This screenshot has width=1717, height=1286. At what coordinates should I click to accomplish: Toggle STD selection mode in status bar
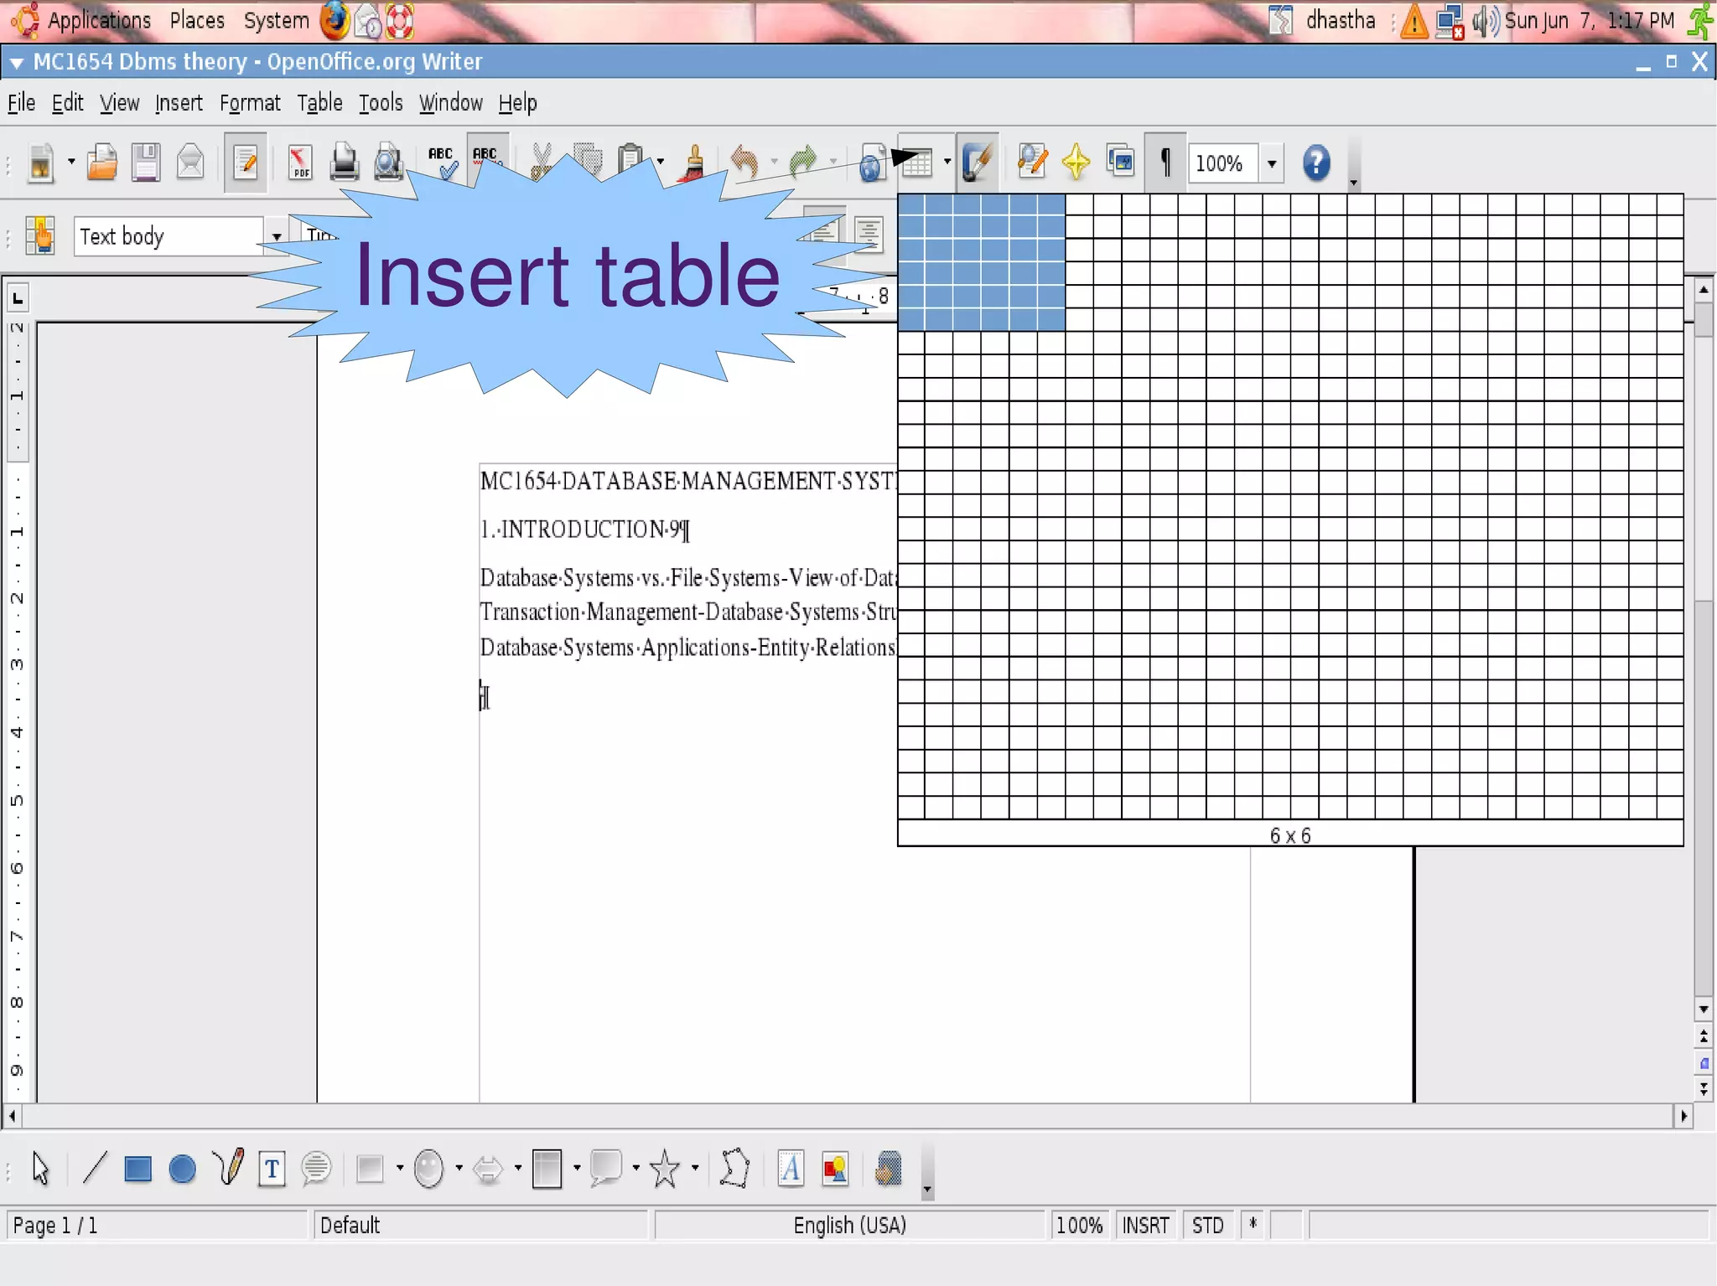(1208, 1226)
